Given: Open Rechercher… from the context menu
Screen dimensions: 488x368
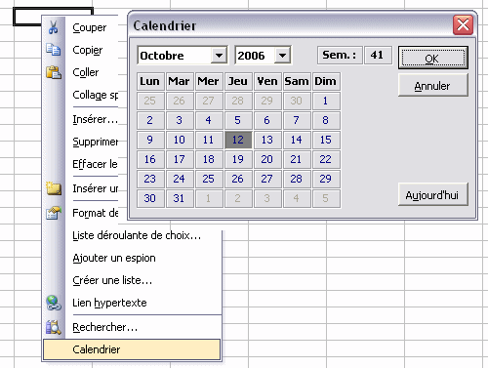Looking at the screenshot, I should (104, 327).
